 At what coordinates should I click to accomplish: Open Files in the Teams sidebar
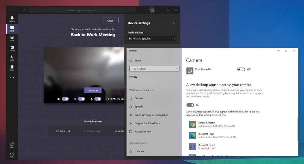click(x=12, y=68)
